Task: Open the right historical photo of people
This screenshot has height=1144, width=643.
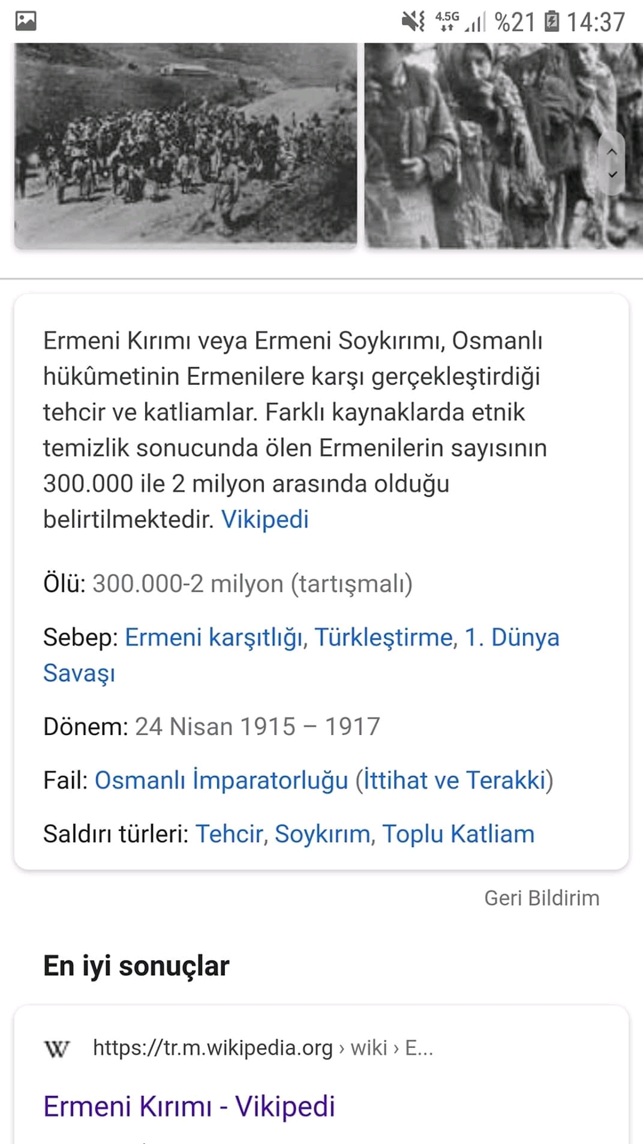Action: point(503,145)
